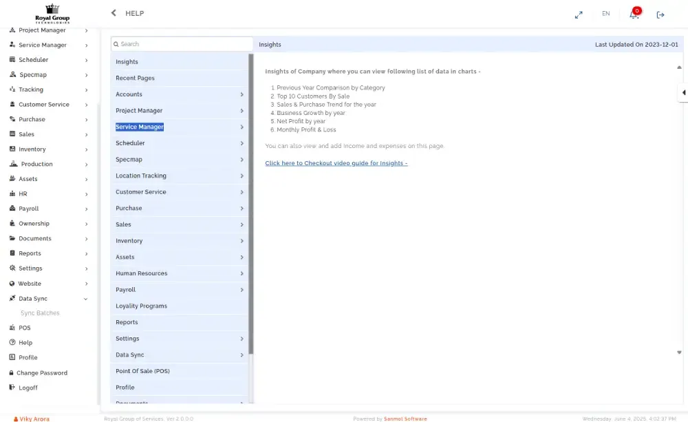688x422 pixels.
Task: Click the help topics Search field
Action: coord(182,44)
